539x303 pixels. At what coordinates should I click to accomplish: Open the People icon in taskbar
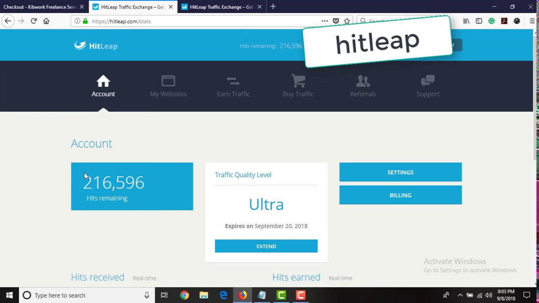point(446,295)
